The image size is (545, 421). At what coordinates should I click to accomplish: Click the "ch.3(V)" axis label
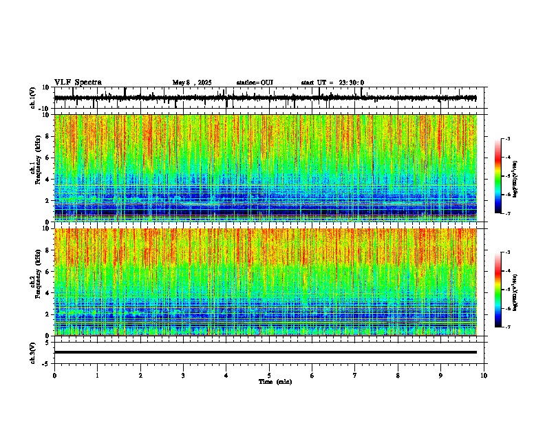[33, 354]
